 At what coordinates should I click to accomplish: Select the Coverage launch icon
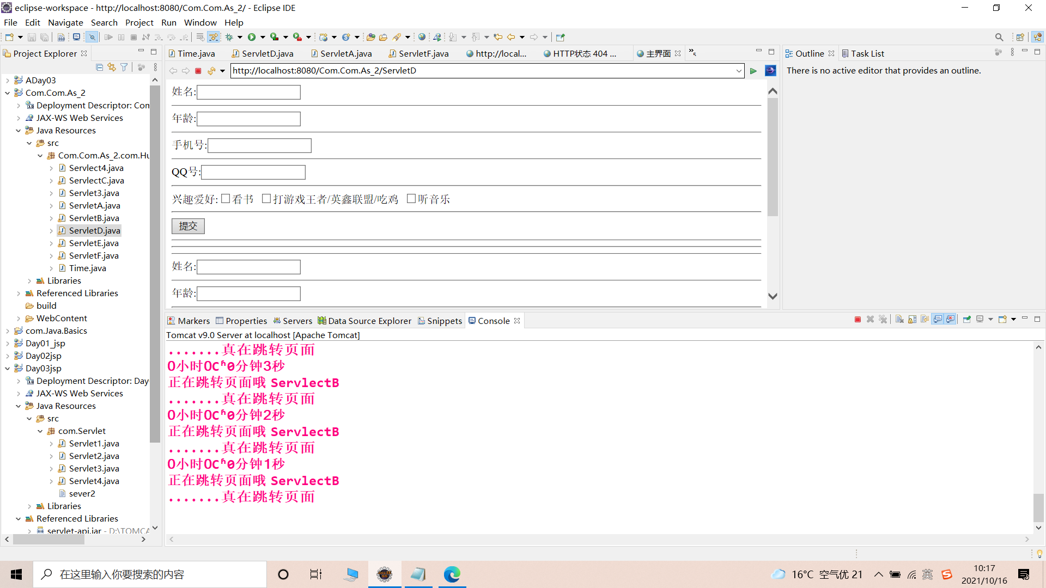(x=275, y=37)
